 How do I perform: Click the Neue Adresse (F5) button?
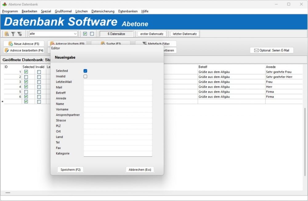[x=24, y=44]
